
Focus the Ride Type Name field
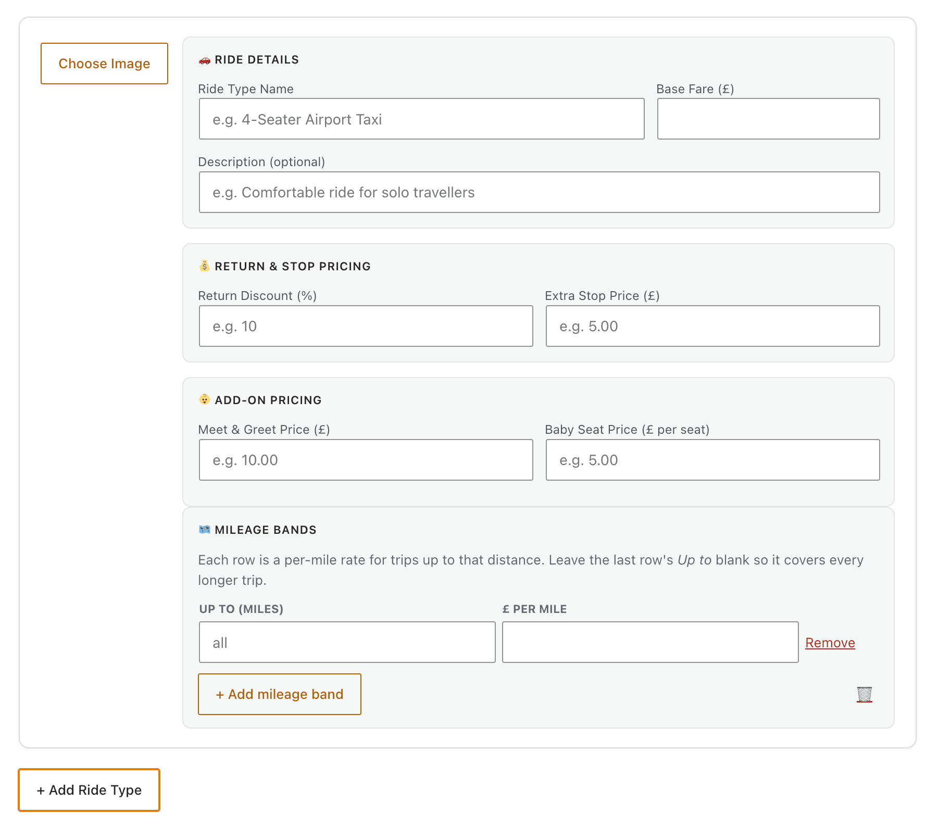click(x=422, y=119)
